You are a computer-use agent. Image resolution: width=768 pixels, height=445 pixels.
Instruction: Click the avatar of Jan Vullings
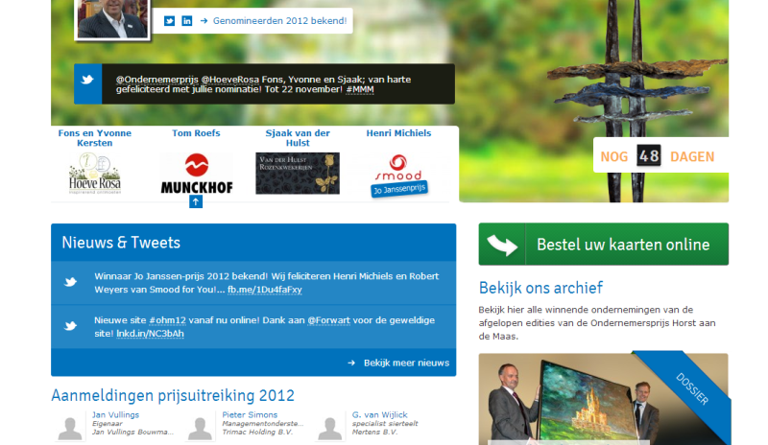point(70,429)
